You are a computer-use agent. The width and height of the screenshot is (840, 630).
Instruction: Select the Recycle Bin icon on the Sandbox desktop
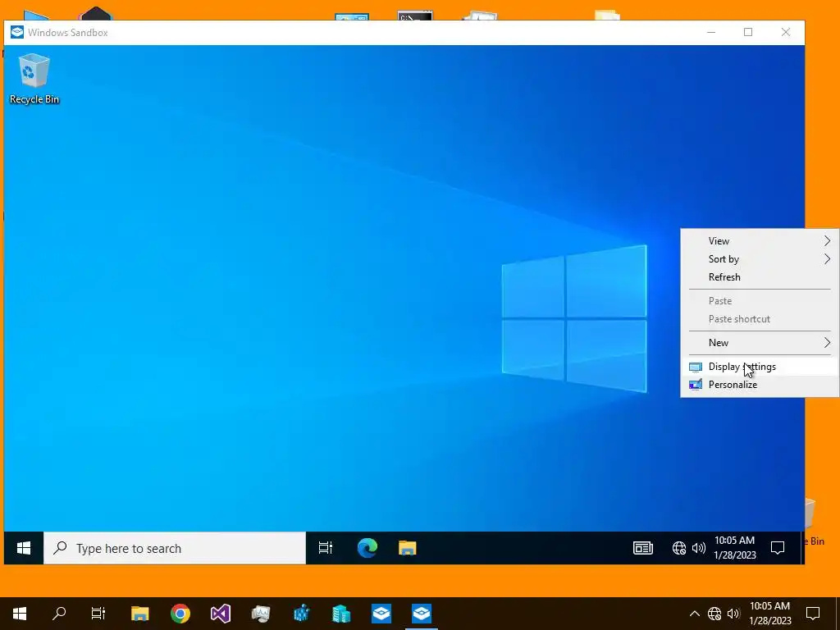(34, 79)
